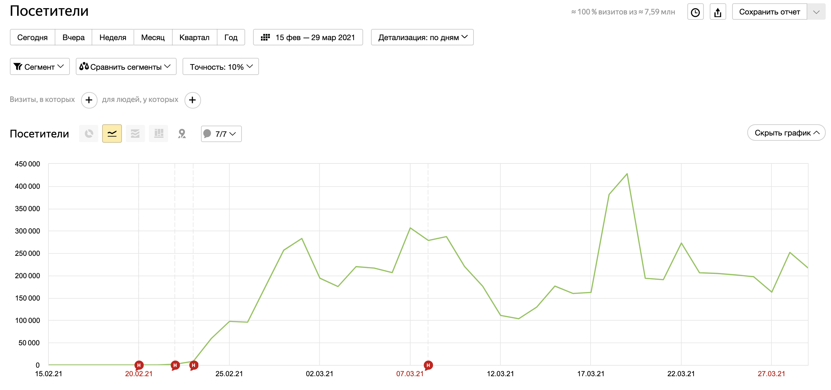Screen dimensions: 831x390
Task: Collapse chart with Скрыть график
Action: [x=786, y=133]
